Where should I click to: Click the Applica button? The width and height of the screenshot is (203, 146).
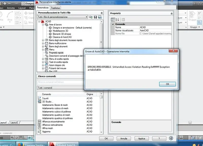coord(142,138)
